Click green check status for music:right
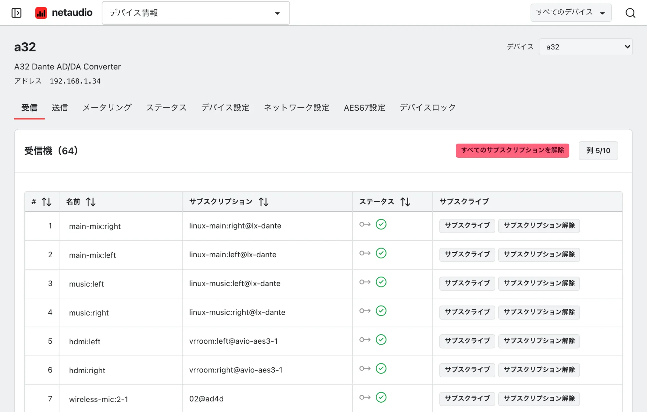This screenshot has width=647, height=412. [x=381, y=311]
